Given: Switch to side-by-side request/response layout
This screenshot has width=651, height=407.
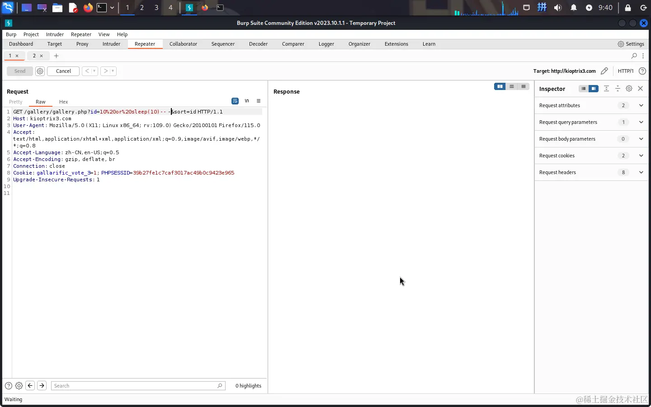Looking at the screenshot, I should coord(500,86).
